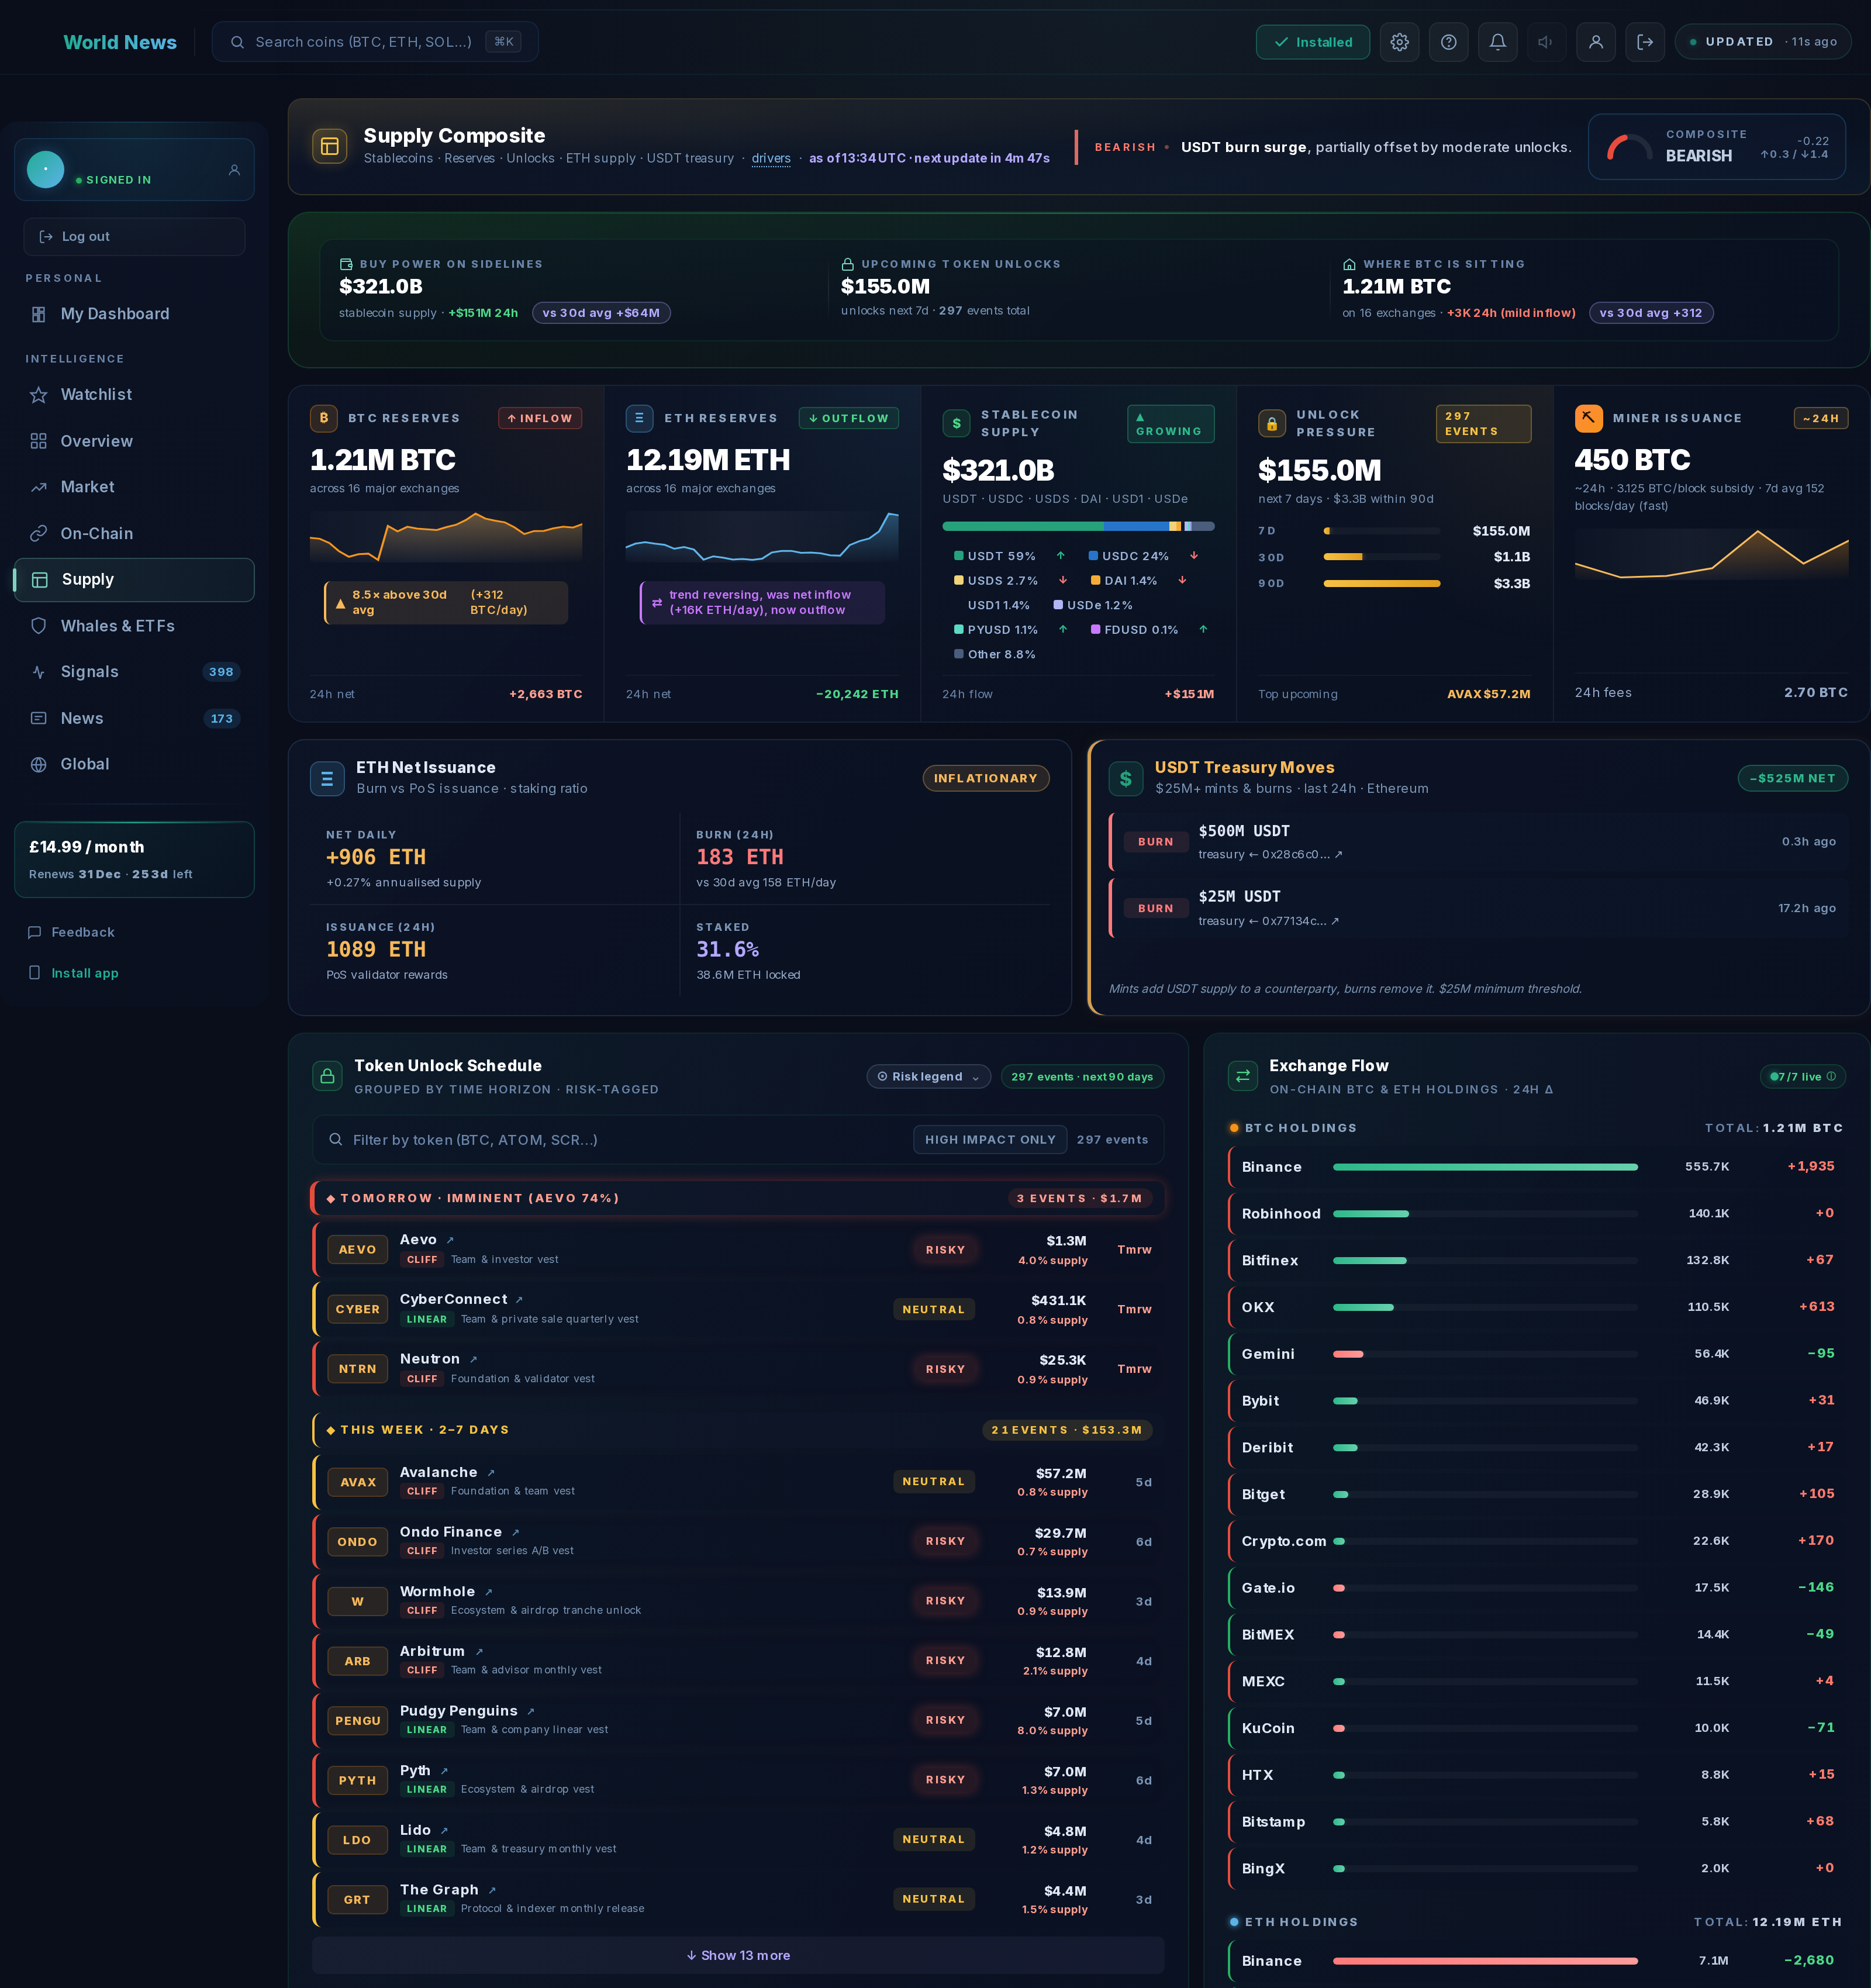
Task: Click the Token Unlock Schedule lock icon
Action: tap(327, 1076)
